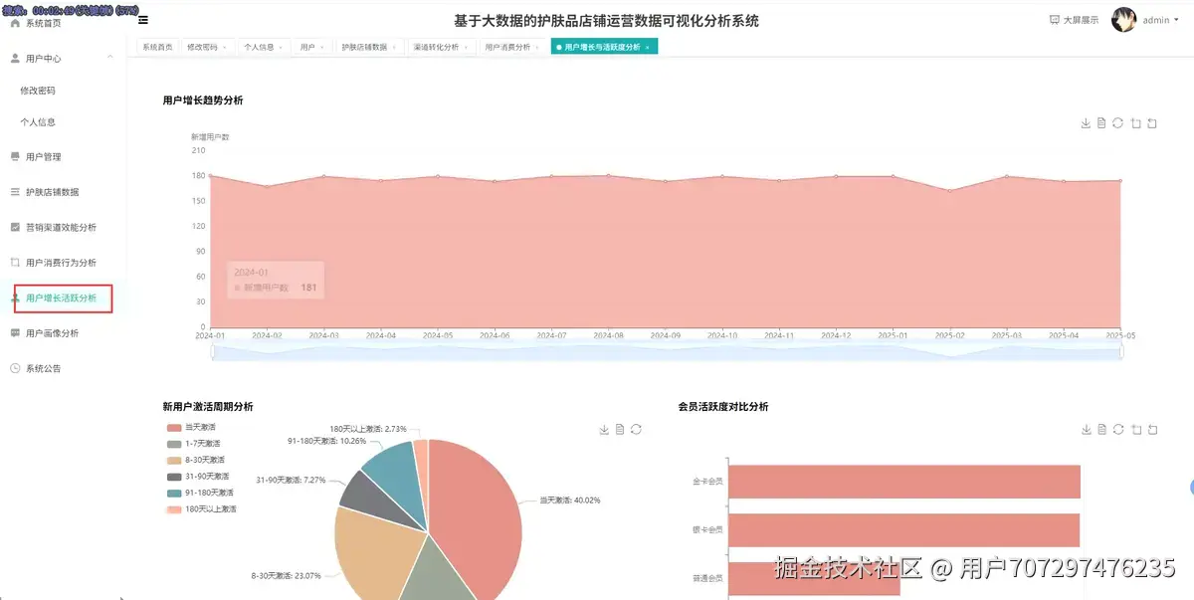Switch to the 个人信息 tab
This screenshot has width=1194, height=600.
265,47
